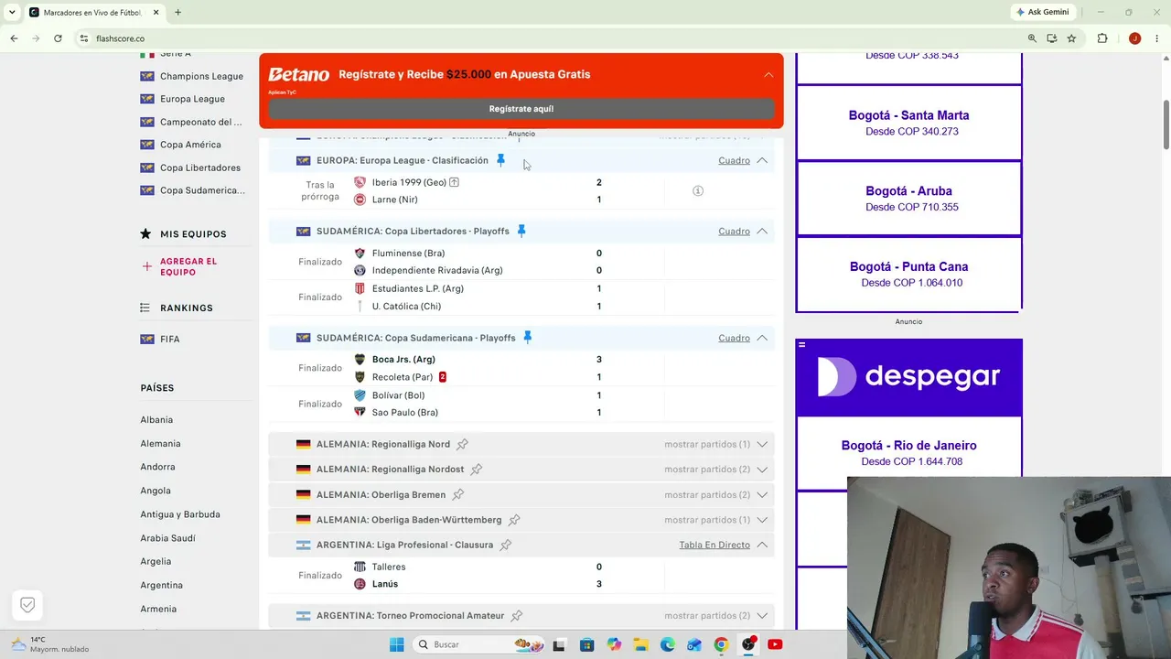Open the Chrome profile avatar

tap(1134, 38)
